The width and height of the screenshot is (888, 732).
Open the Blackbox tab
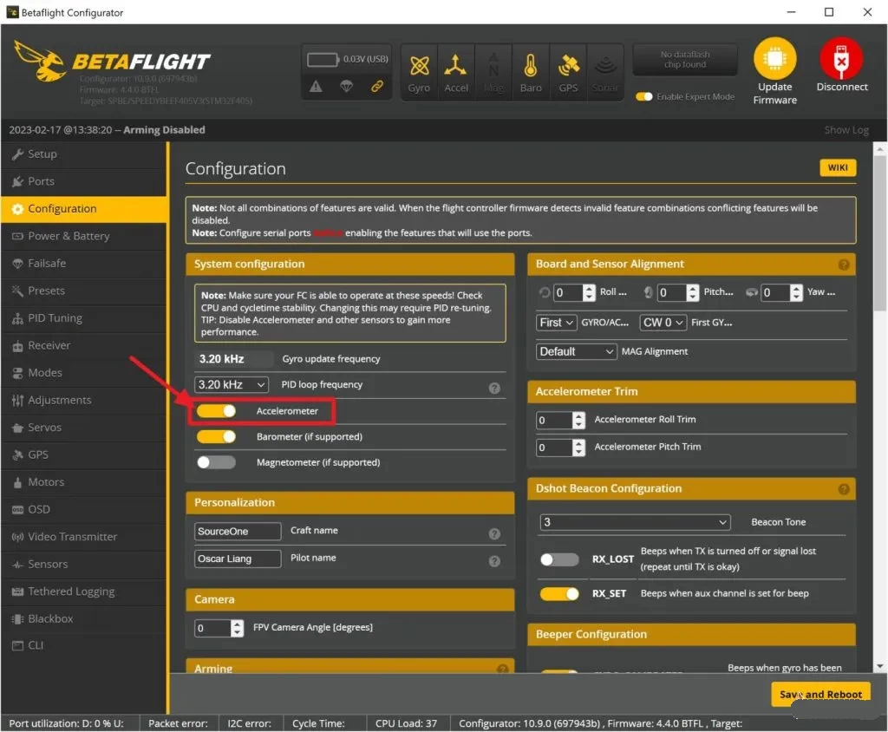[84, 618]
